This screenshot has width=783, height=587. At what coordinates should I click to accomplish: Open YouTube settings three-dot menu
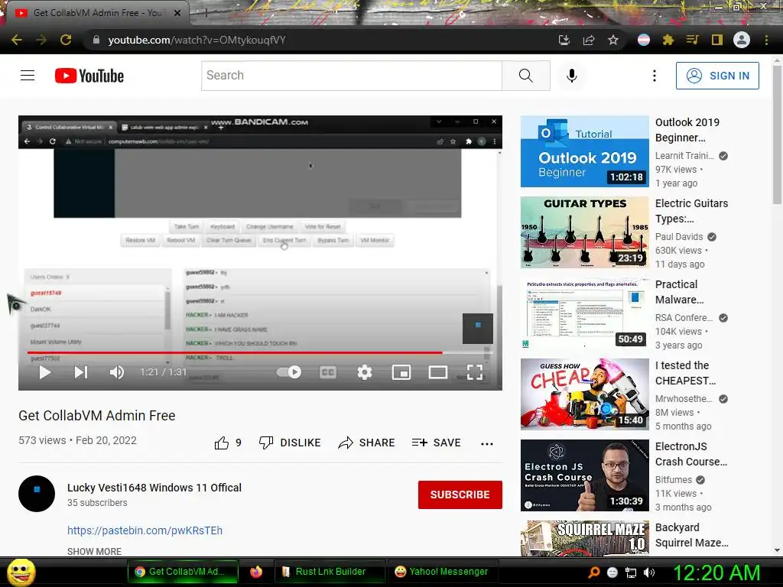pyautogui.click(x=655, y=76)
